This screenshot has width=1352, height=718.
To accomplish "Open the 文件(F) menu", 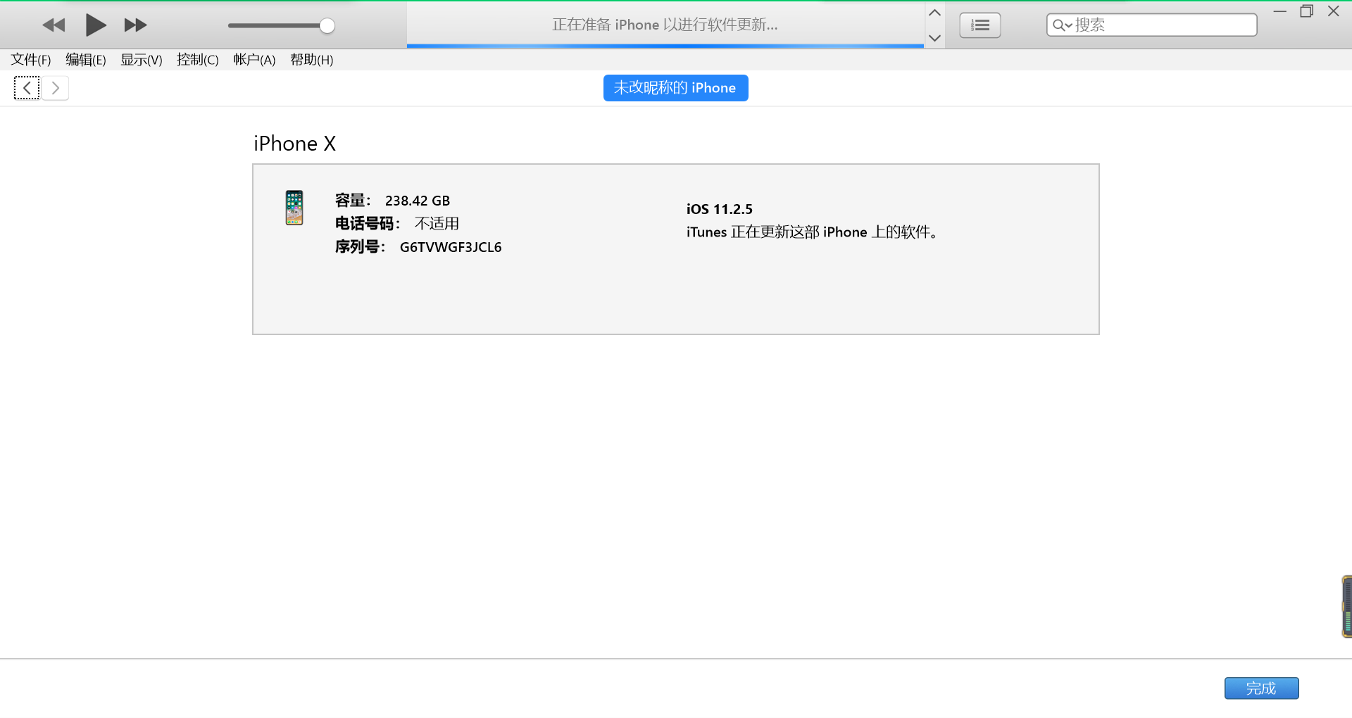I will pyautogui.click(x=31, y=60).
